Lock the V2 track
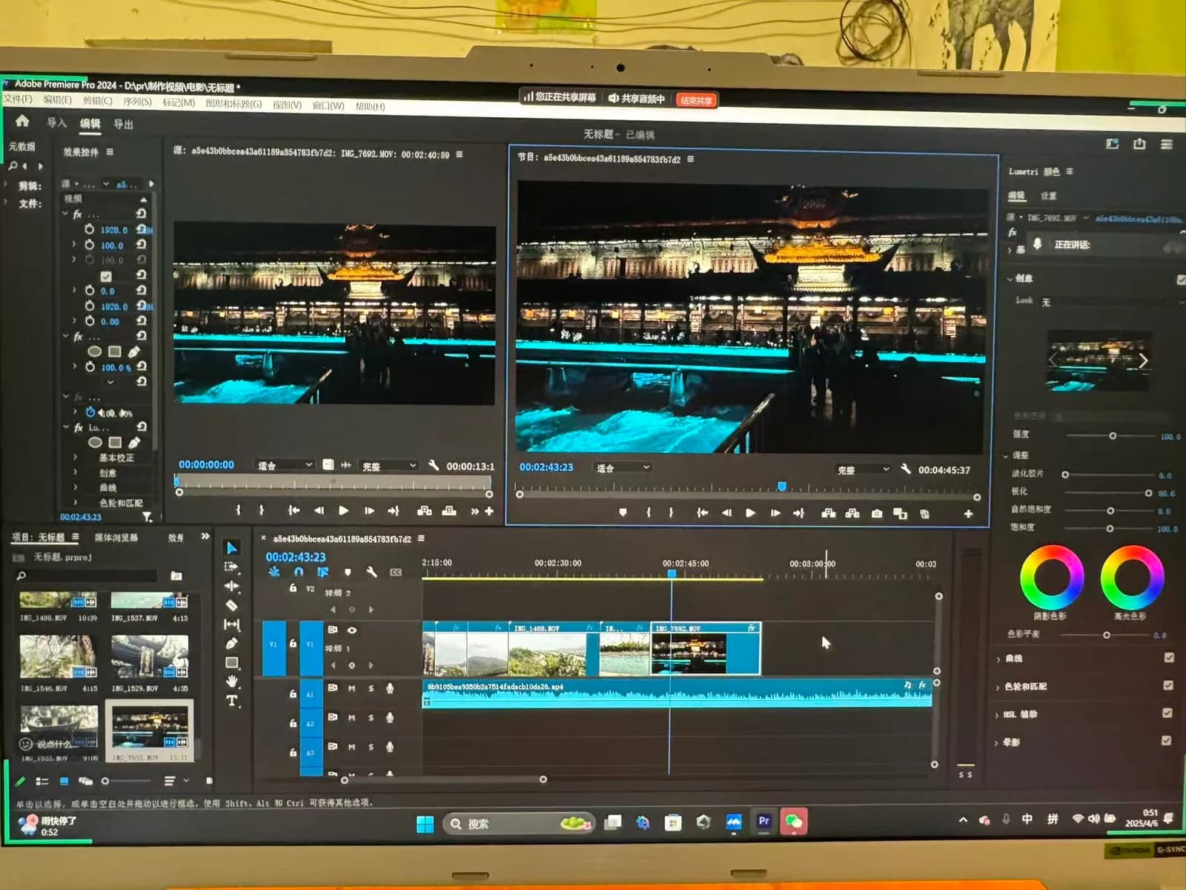 click(293, 588)
